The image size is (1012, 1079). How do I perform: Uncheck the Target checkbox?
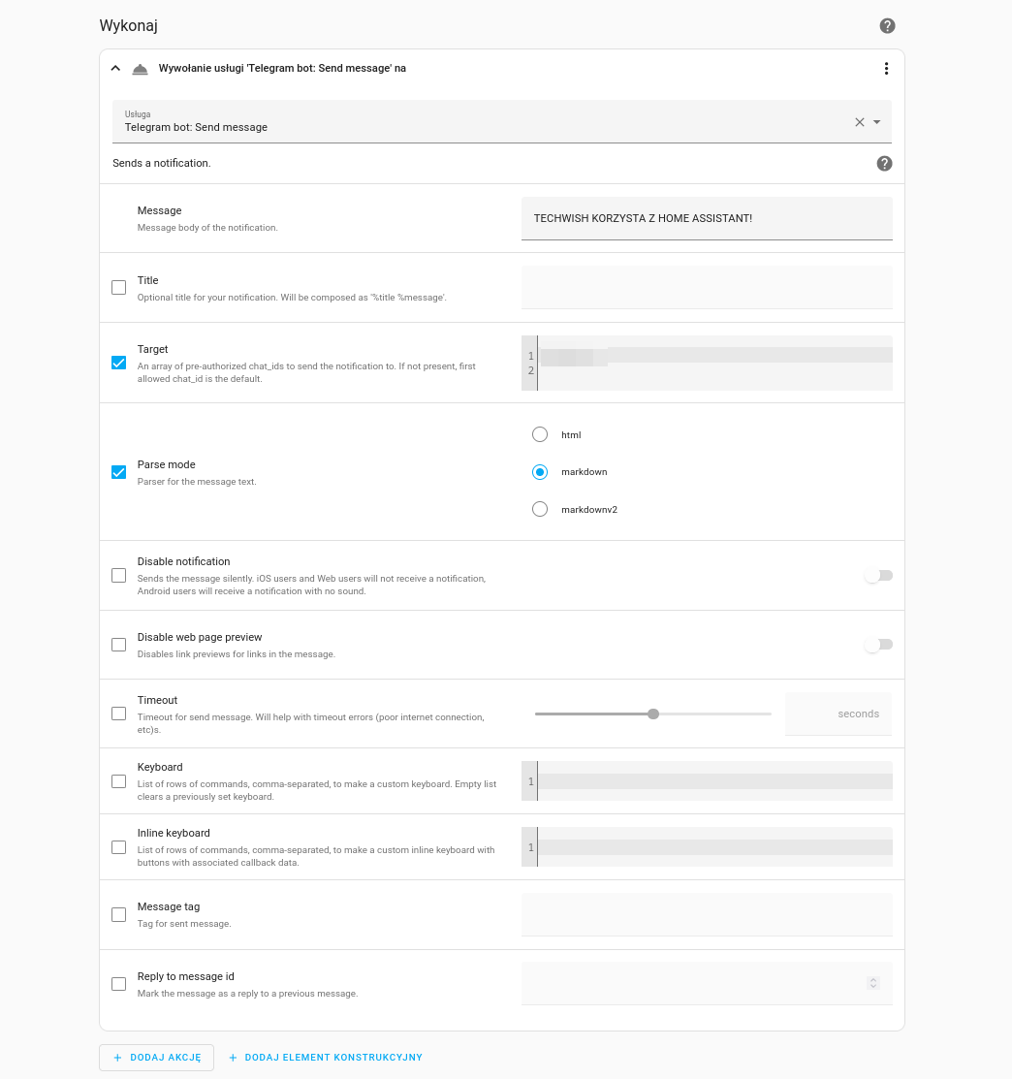tap(119, 363)
